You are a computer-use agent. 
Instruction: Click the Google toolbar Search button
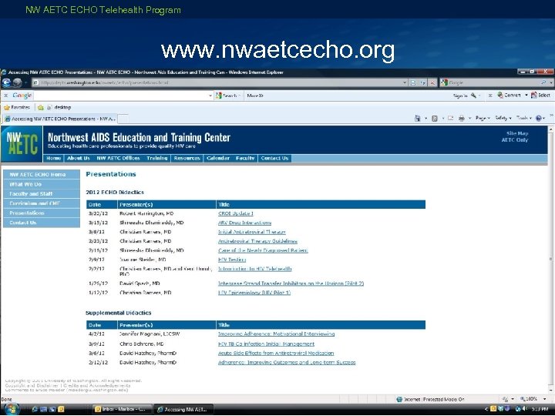click(x=228, y=96)
